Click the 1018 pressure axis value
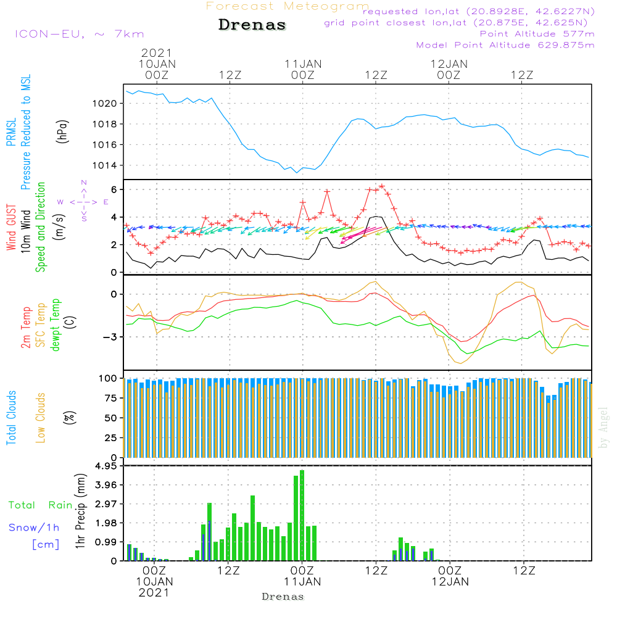 (x=104, y=124)
